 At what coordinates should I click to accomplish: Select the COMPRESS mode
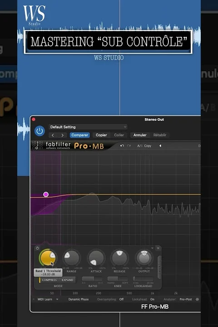tap(49, 280)
